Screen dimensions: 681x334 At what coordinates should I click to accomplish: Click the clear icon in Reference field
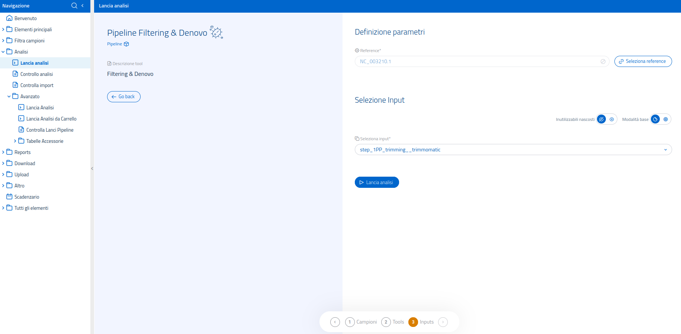603,62
